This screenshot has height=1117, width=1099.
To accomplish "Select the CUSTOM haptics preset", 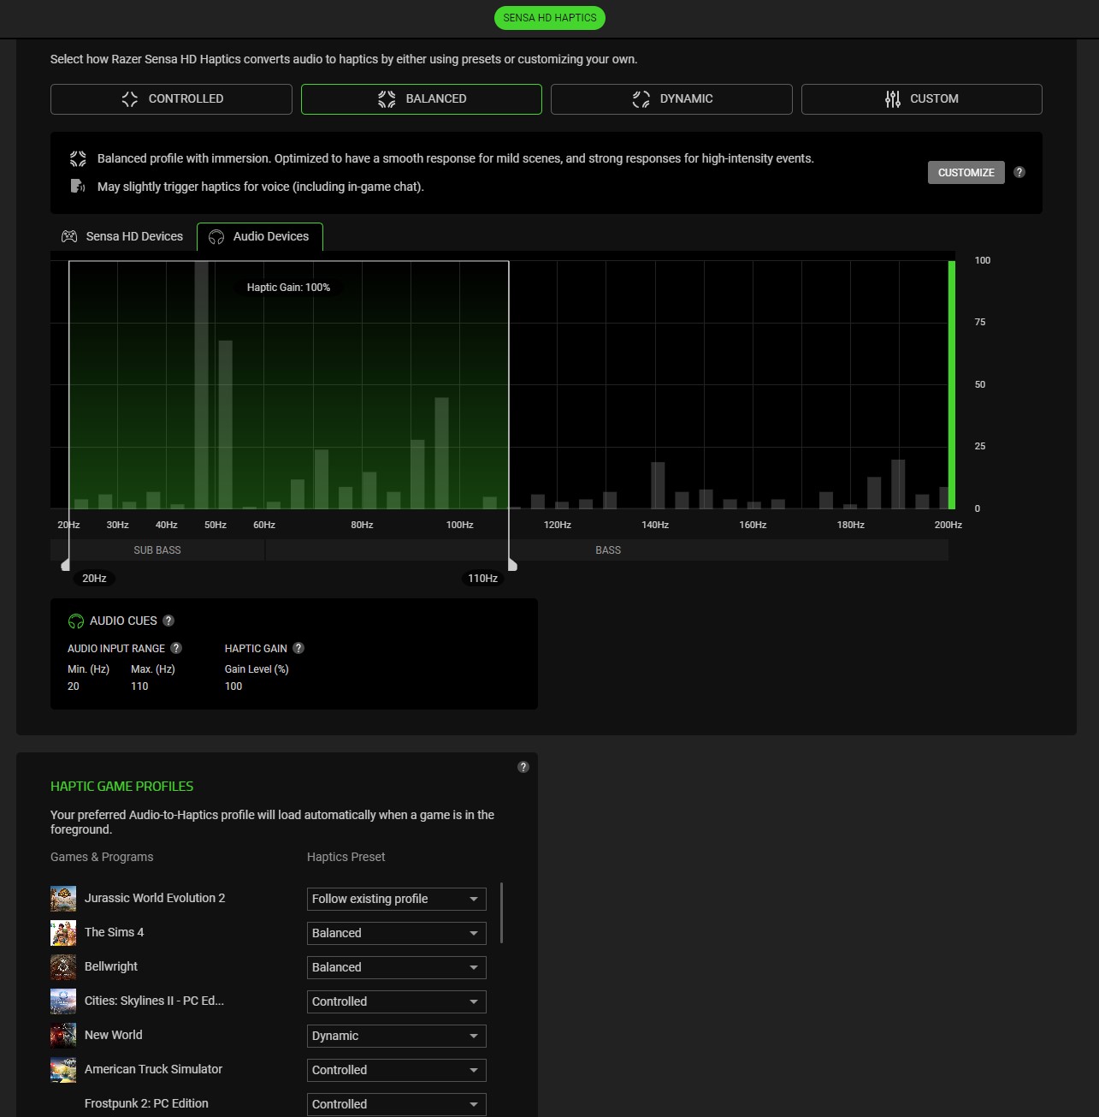I will pos(922,99).
